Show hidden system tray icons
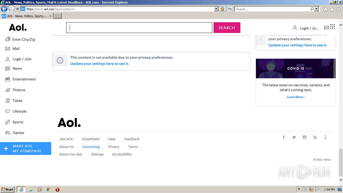Viewport: 343px width, 193px height. (x=299, y=190)
